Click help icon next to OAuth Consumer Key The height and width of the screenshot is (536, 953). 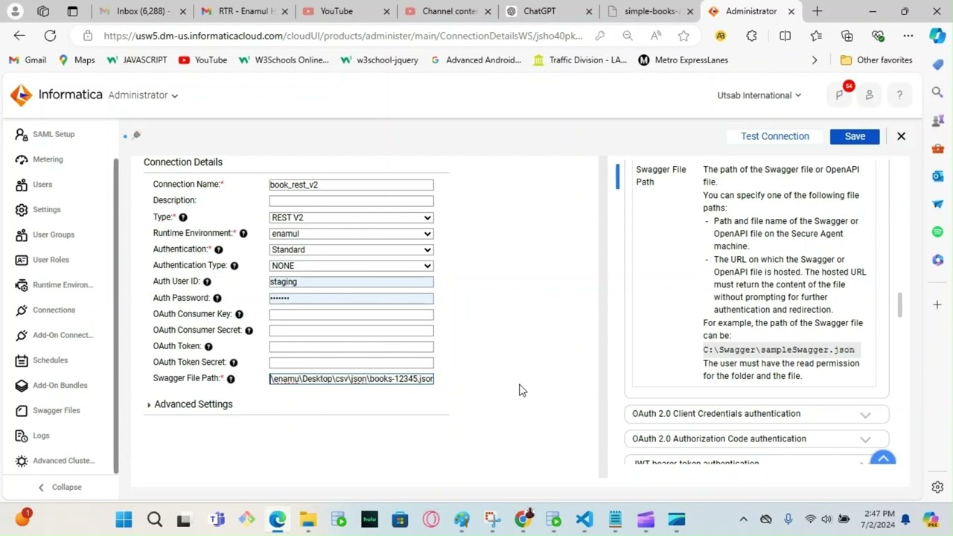pyautogui.click(x=239, y=314)
